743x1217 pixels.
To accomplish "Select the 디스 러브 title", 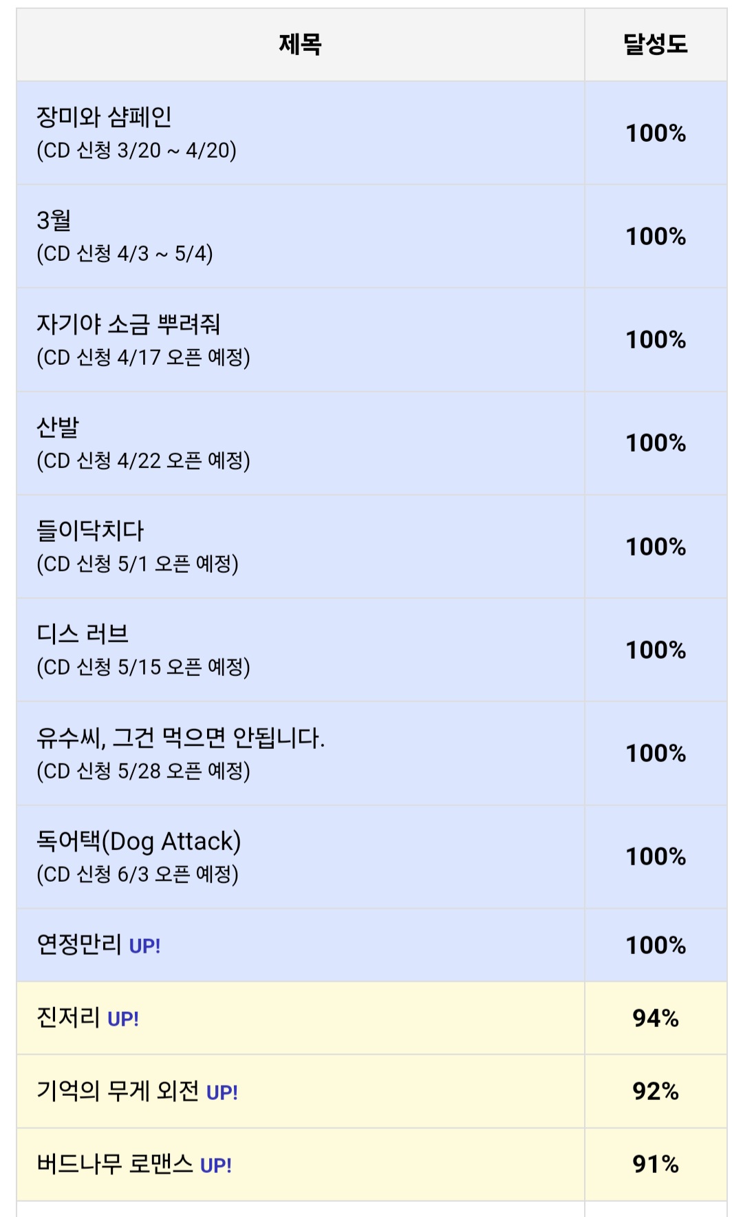I will point(83,634).
